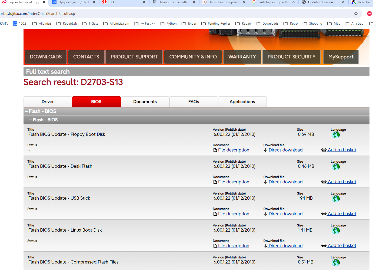Viewport: 373px width, 270px height.
Task: Select the Flash BIOS Update - USB Stick title
Action: click(59, 198)
